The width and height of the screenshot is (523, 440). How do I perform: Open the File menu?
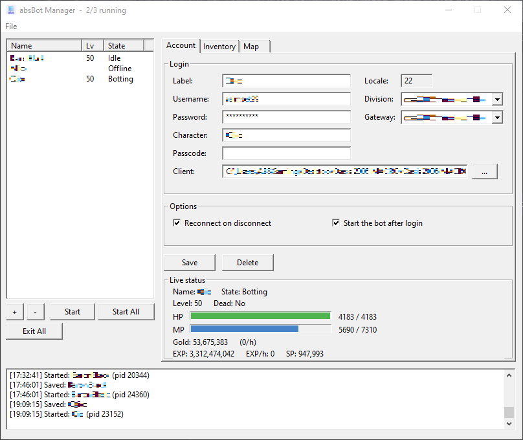coord(11,27)
